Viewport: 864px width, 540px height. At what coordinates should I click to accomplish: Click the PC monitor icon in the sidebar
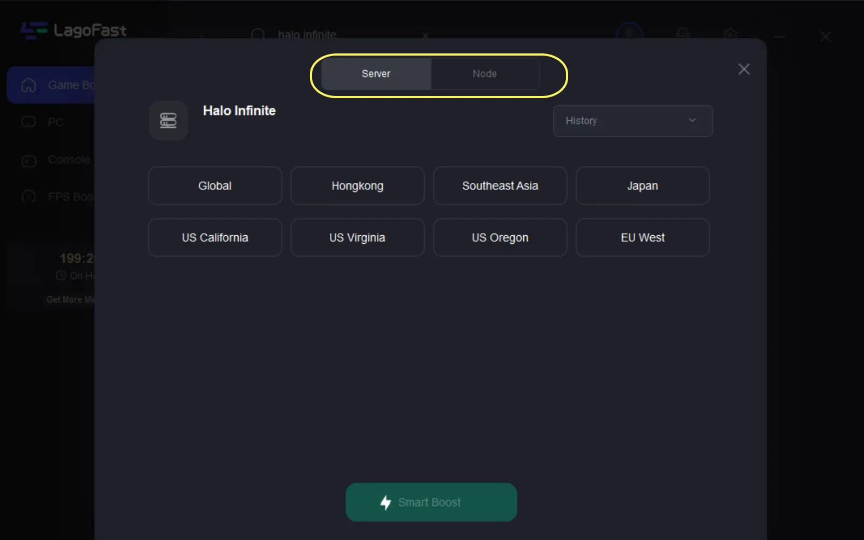click(29, 122)
